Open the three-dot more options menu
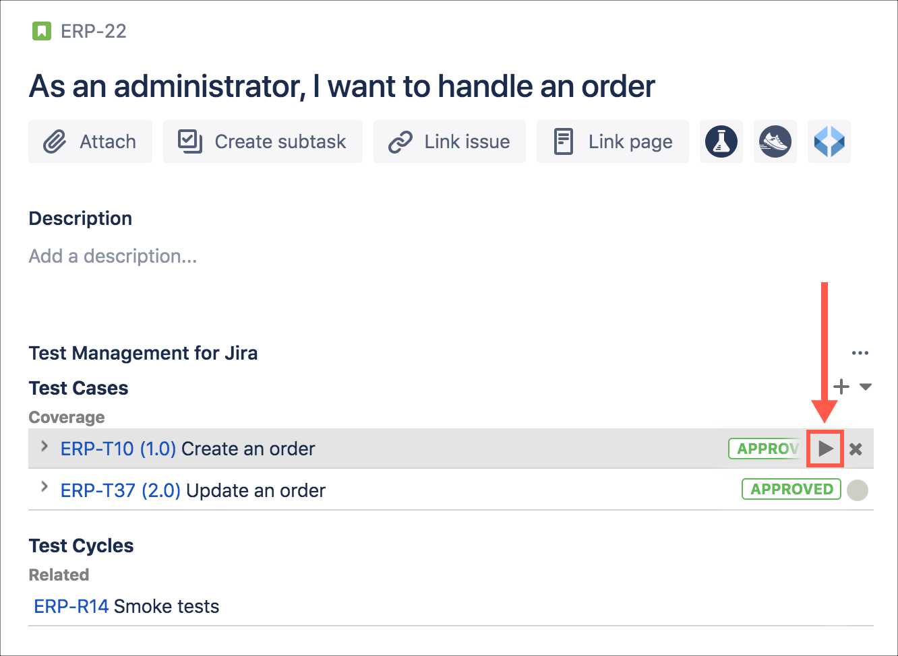This screenshot has height=656, width=898. (x=860, y=353)
